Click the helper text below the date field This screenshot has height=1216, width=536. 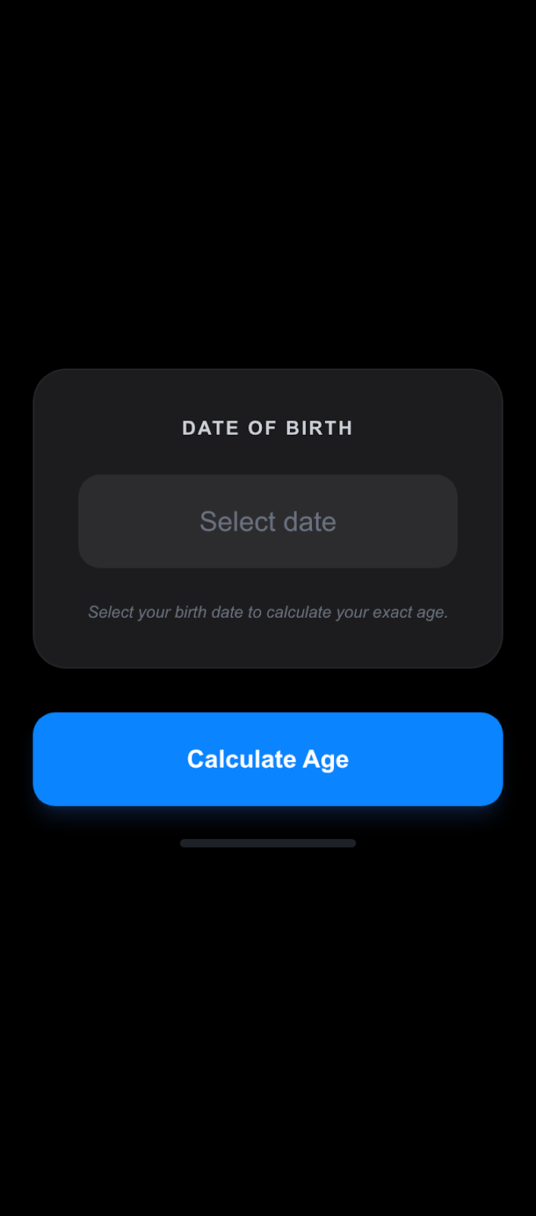[268, 612]
